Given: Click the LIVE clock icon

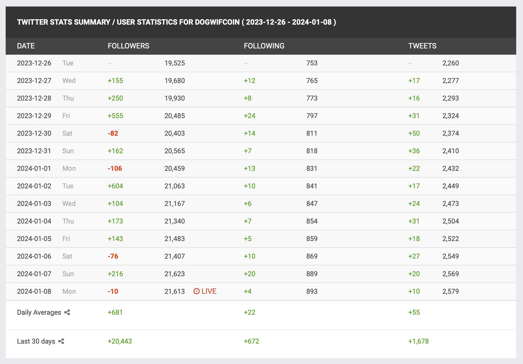Looking at the screenshot, I should point(196,291).
